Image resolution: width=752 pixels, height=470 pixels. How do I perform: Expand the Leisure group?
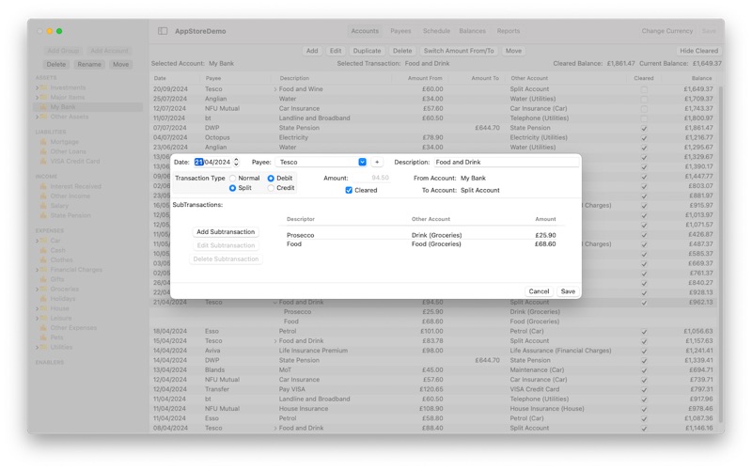click(37, 319)
